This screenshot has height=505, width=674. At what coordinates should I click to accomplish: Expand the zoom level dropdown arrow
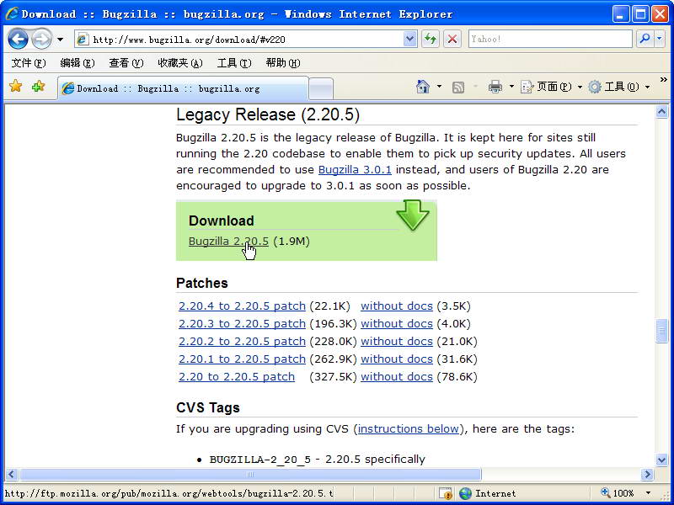click(x=648, y=493)
